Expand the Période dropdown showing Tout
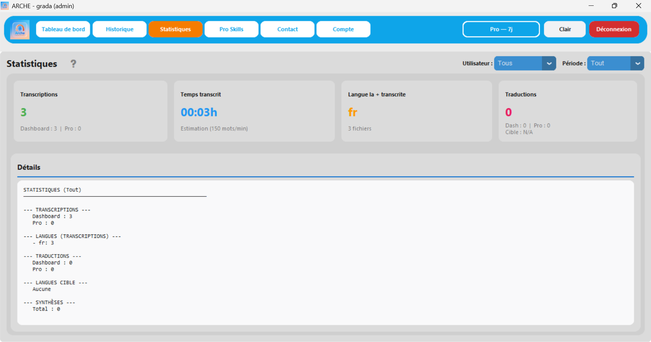This screenshot has width=651, height=342. coord(615,63)
